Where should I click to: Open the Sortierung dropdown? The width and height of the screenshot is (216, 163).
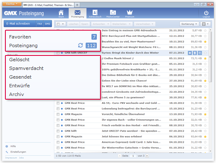click(189, 24)
